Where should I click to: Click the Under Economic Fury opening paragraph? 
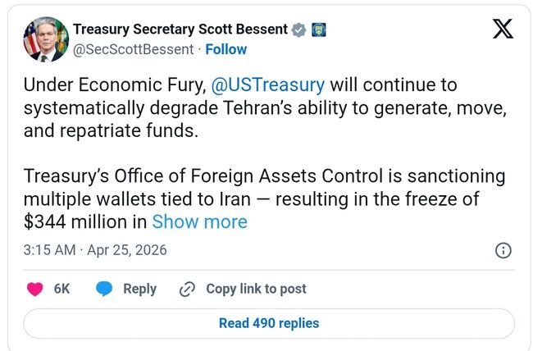[x=262, y=108]
